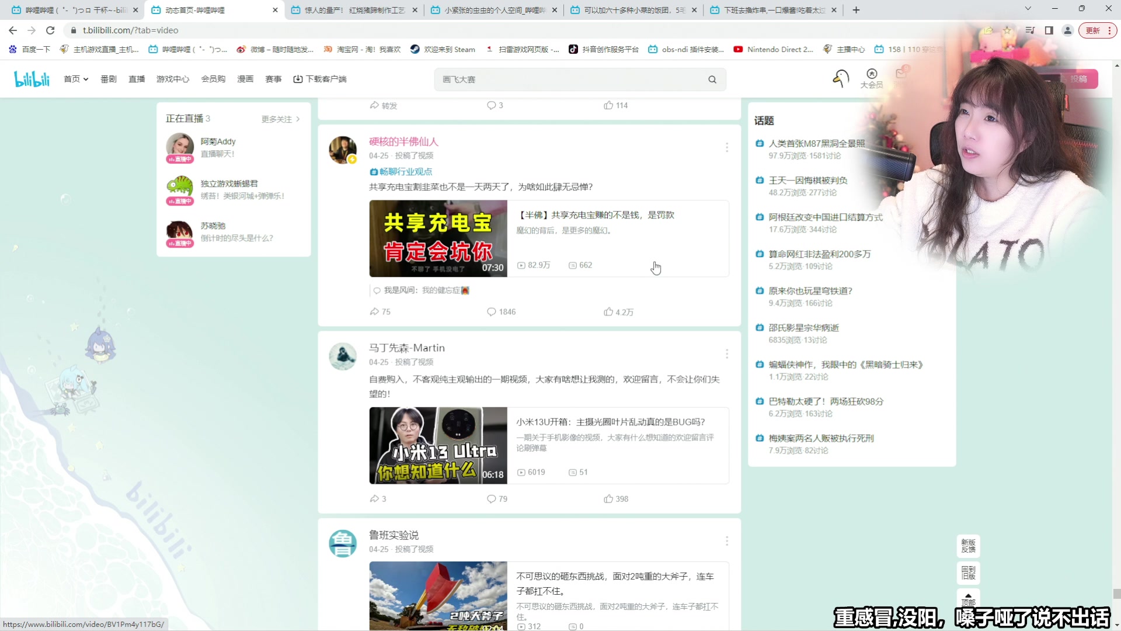The image size is (1121, 631).
Task: Open 独立游戏蜥蜴君 live avatar
Action: click(x=180, y=189)
